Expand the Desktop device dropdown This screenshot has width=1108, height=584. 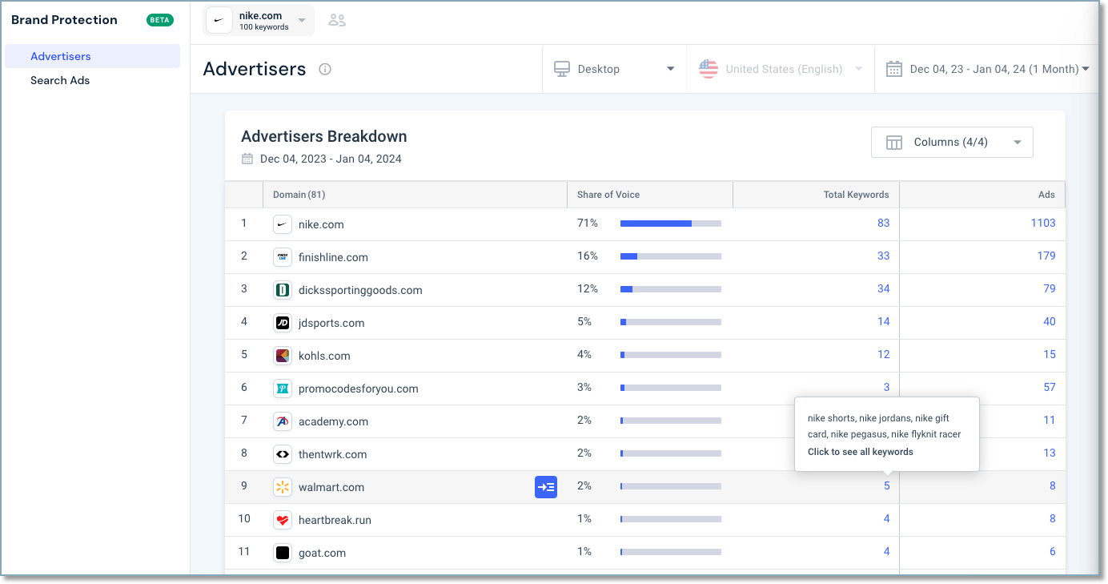coord(615,69)
